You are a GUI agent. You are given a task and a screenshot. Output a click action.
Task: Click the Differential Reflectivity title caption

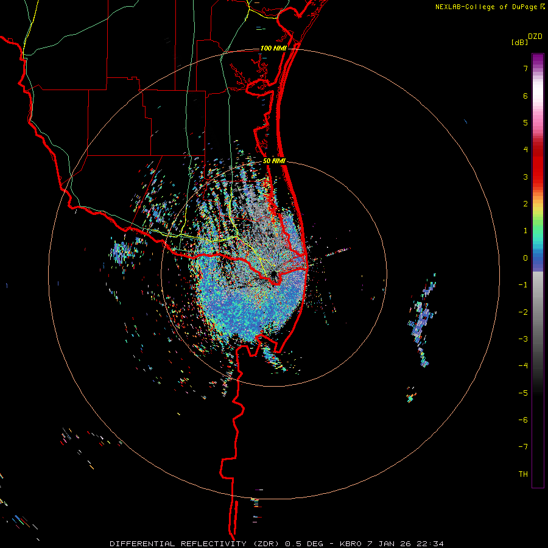pos(276,544)
